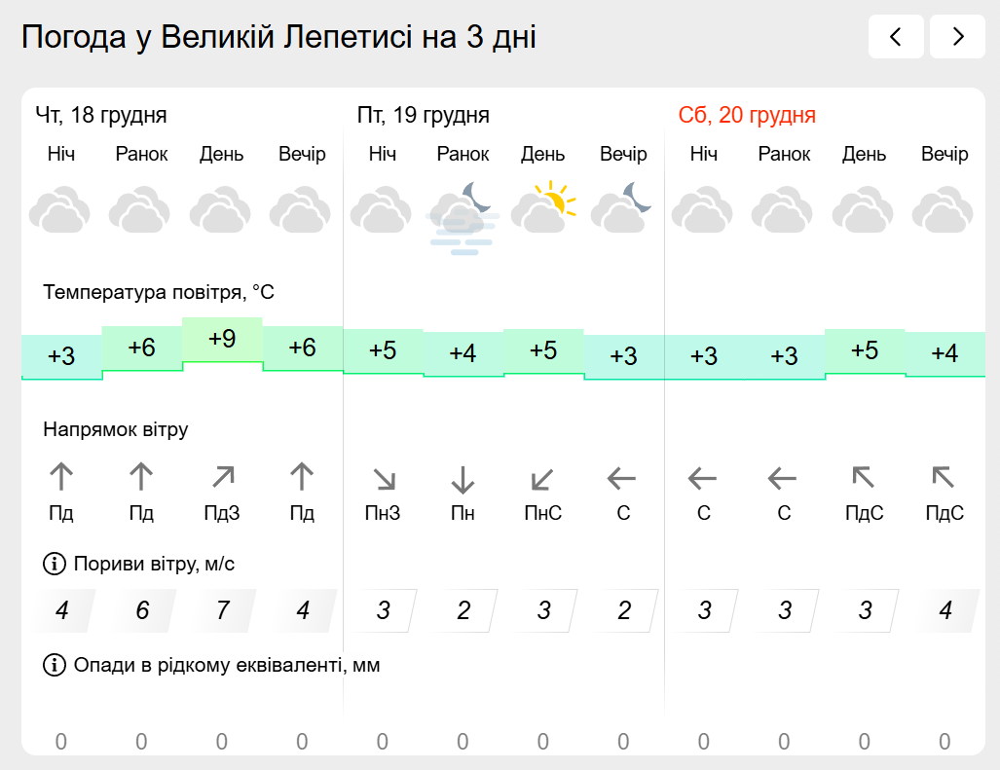Select the Чт, 18 грудня day header
The height and width of the screenshot is (770, 1000).
[101, 115]
